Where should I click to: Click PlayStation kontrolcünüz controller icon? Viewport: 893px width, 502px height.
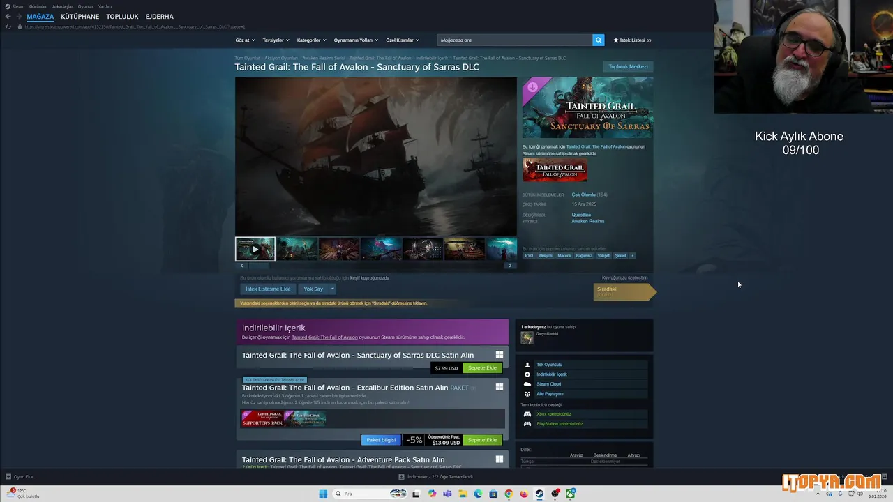527,424
